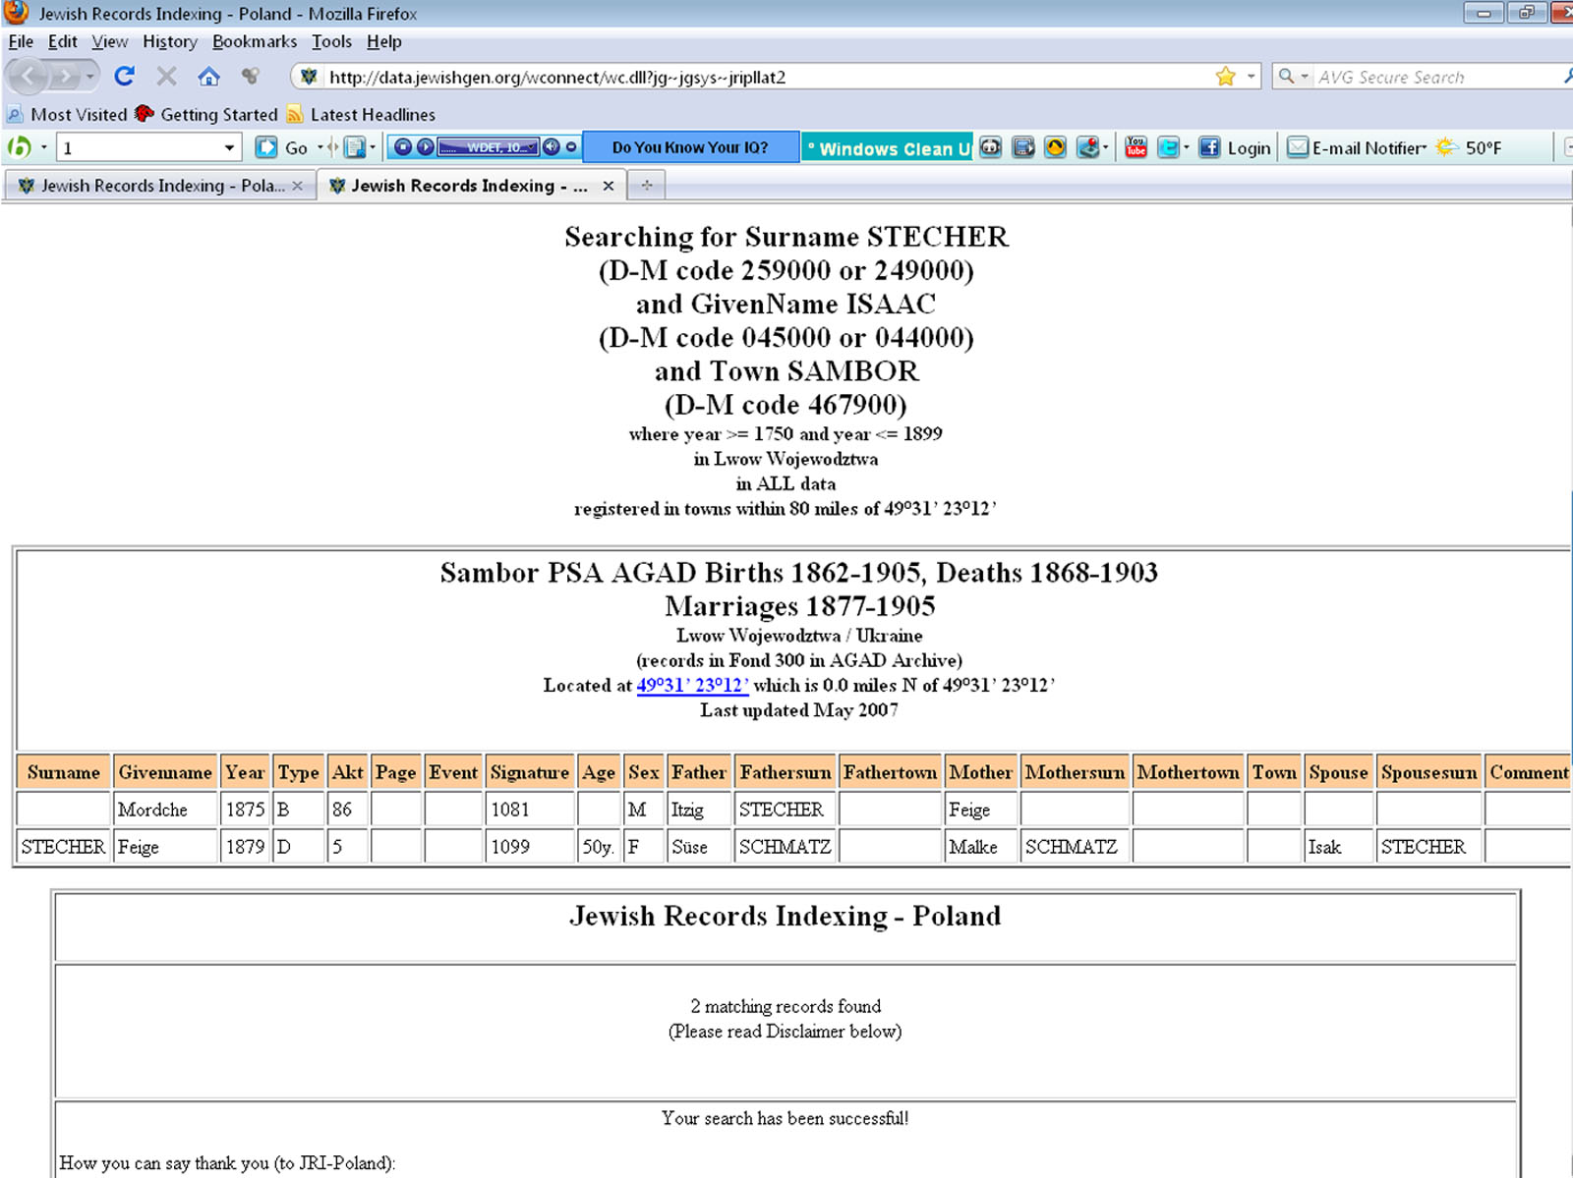The image size is (1573, 1178).
Task: Expand the Go button dropdown arrow
Action: (320, 147)
